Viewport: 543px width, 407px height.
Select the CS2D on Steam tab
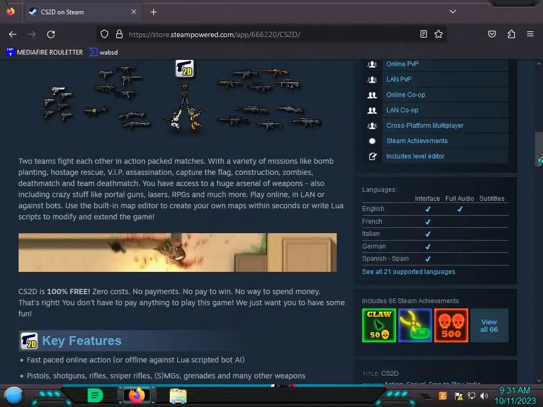pos(82,12)
